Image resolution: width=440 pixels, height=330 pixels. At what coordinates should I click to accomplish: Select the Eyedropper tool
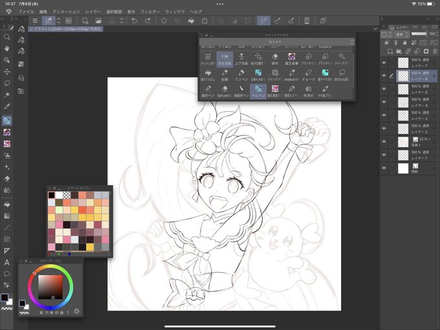[7, 106]
